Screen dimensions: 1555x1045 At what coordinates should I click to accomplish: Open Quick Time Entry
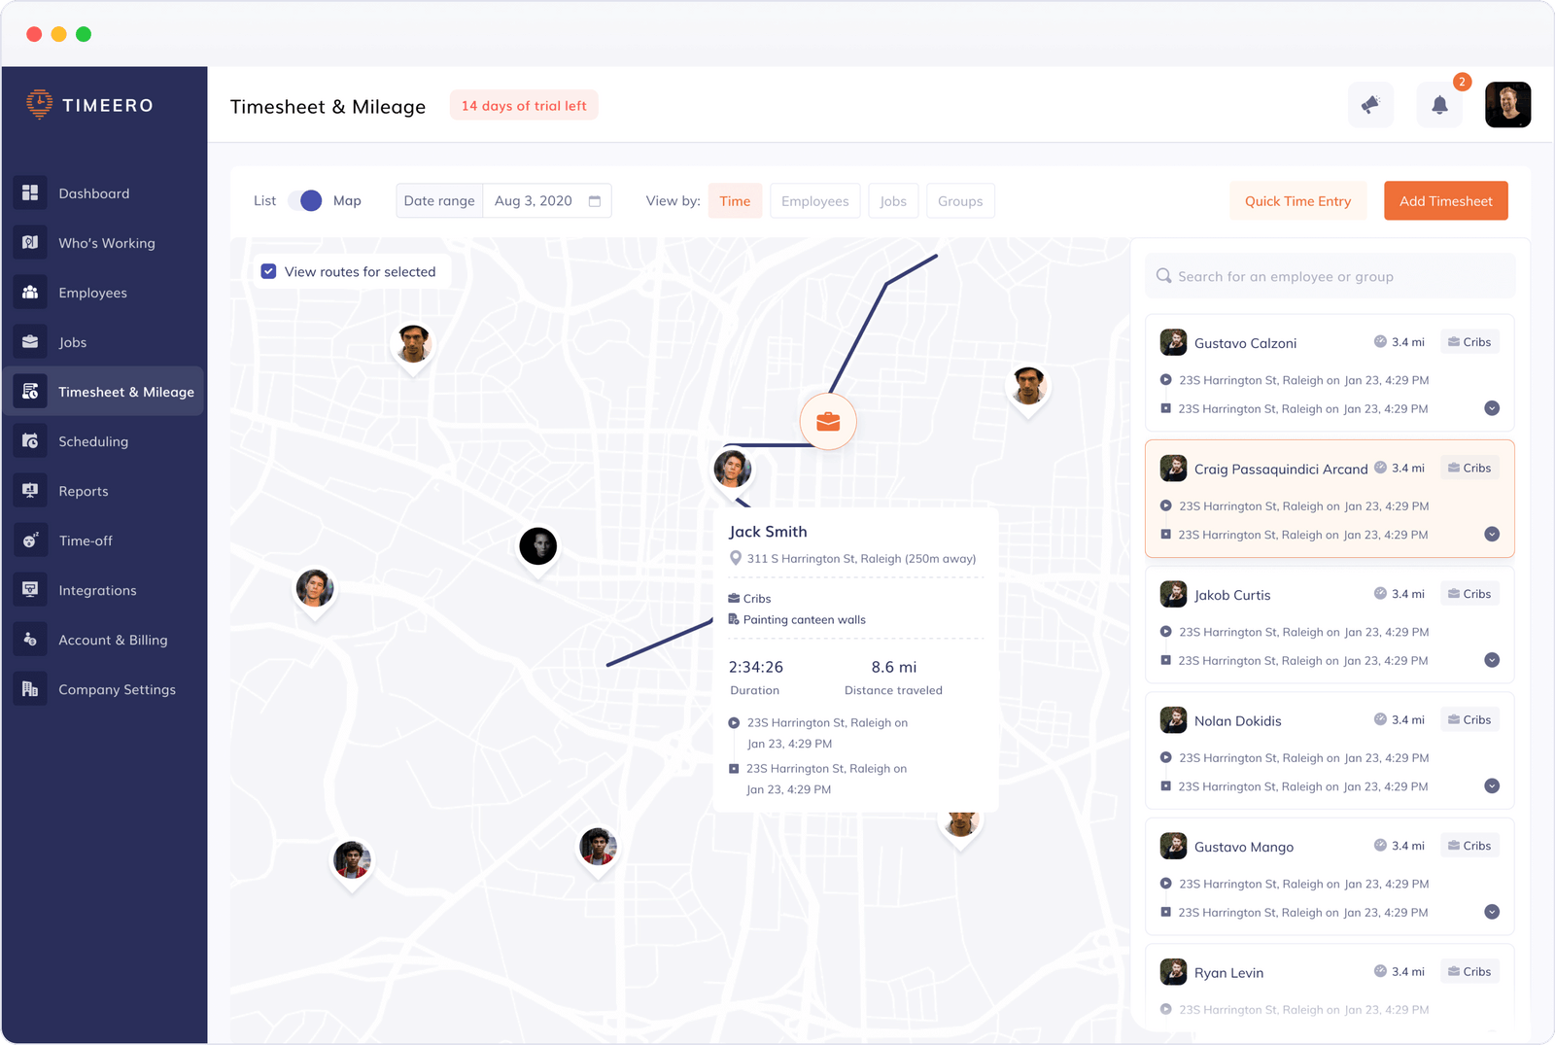pos(1297,200)
